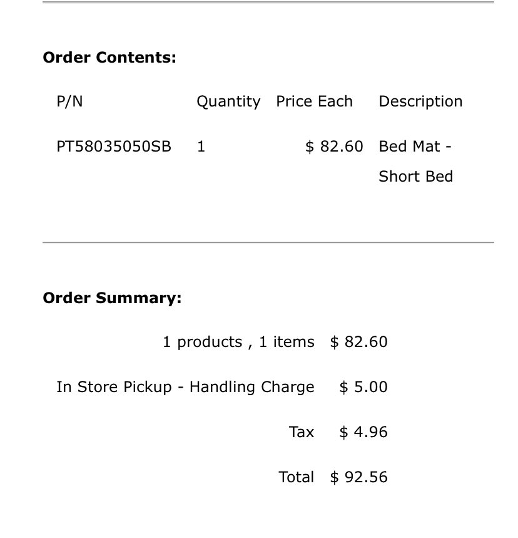518x538 pixels.
Task: Click In Store Pickup - Handling Charge label
Action: [185, 387]
